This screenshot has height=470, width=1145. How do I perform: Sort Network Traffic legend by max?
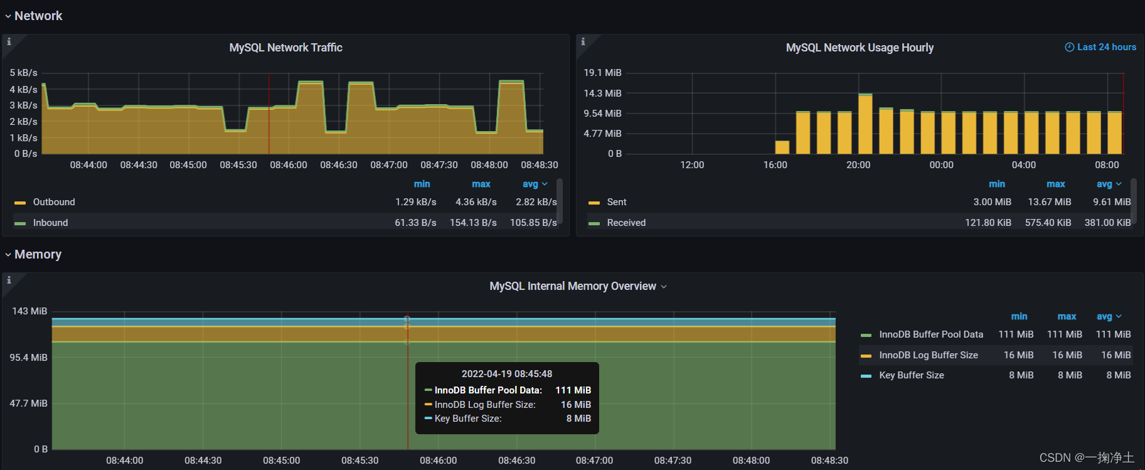(481, 184)
